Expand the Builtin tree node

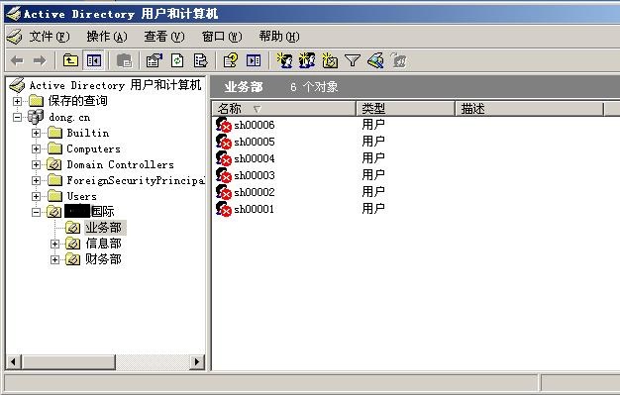click(36, 133)
